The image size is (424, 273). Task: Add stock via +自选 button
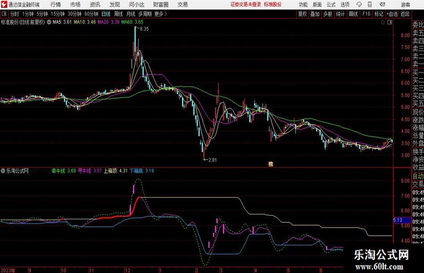coord(392,14)
